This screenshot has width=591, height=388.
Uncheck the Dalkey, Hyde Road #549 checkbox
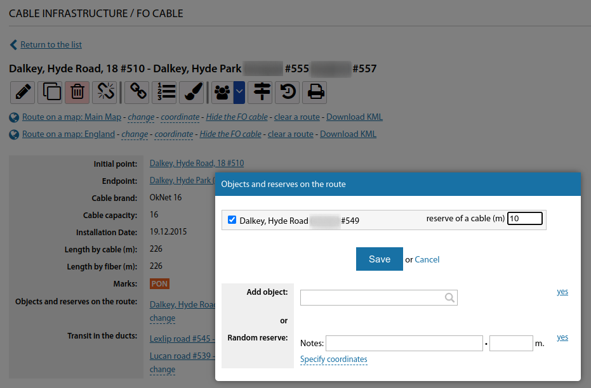click(232, 220)
